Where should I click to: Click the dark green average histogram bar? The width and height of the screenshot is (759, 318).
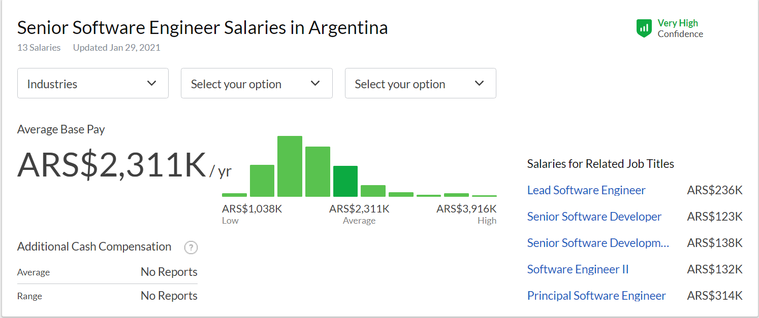click(345, 181)
